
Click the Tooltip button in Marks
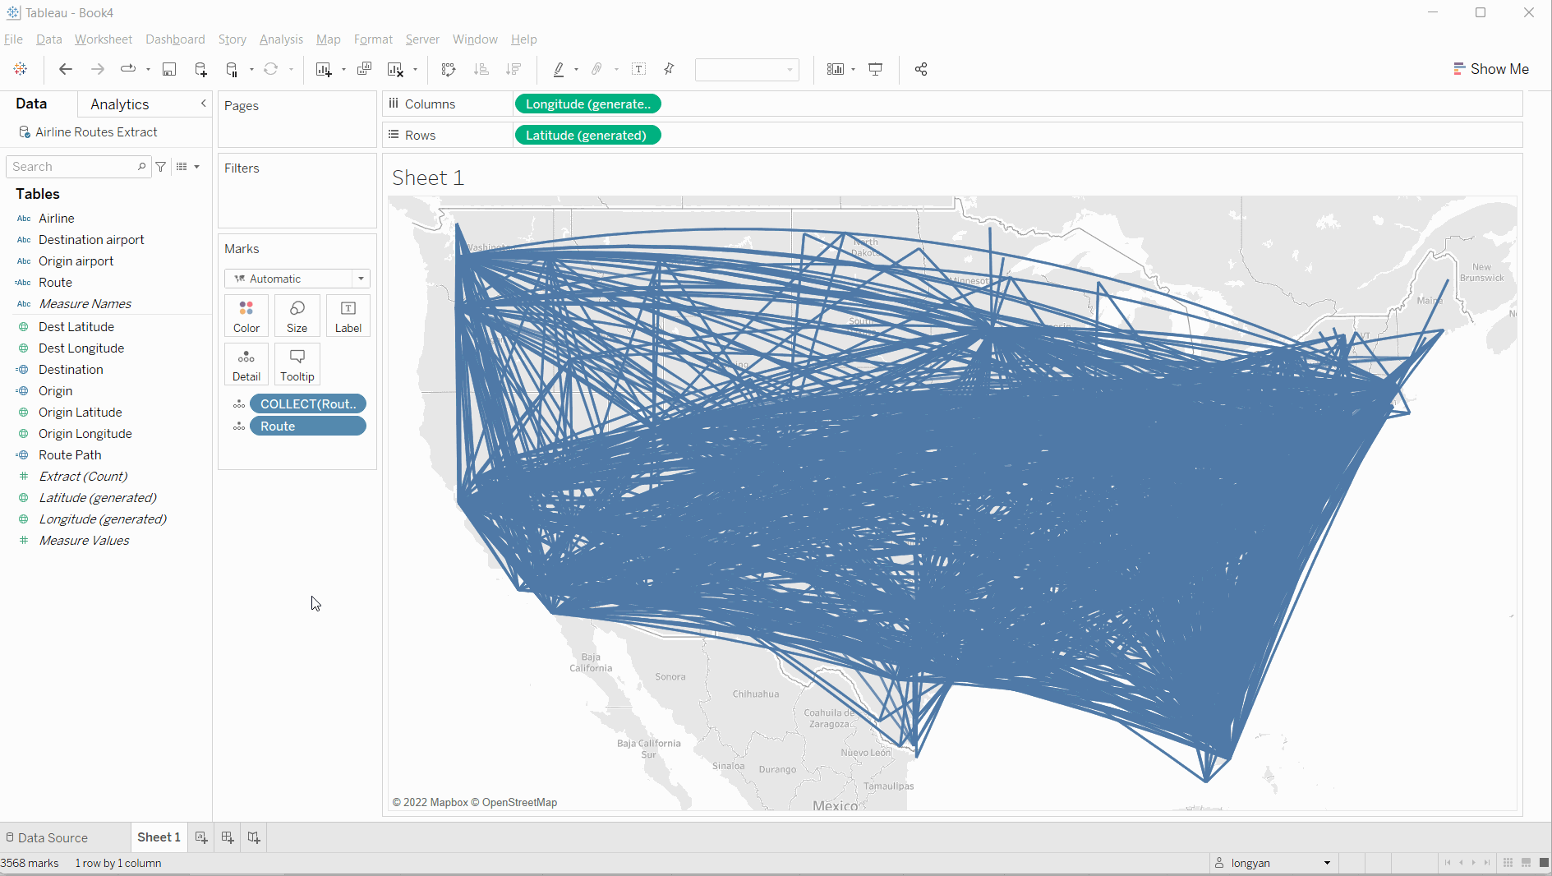[297, 364]
